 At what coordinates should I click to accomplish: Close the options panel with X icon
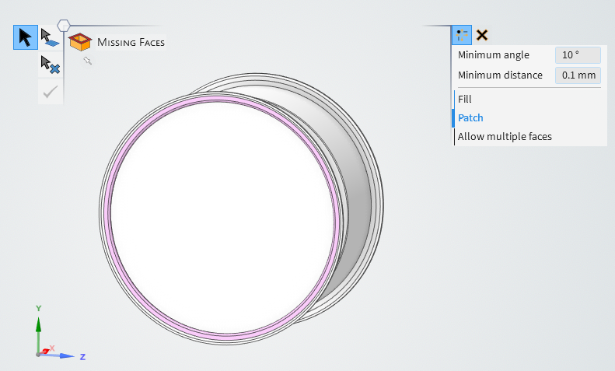(x=482, y=35)
